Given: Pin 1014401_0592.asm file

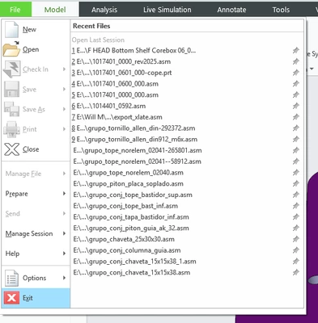Looking at the screenshot, I should point(296,106).
